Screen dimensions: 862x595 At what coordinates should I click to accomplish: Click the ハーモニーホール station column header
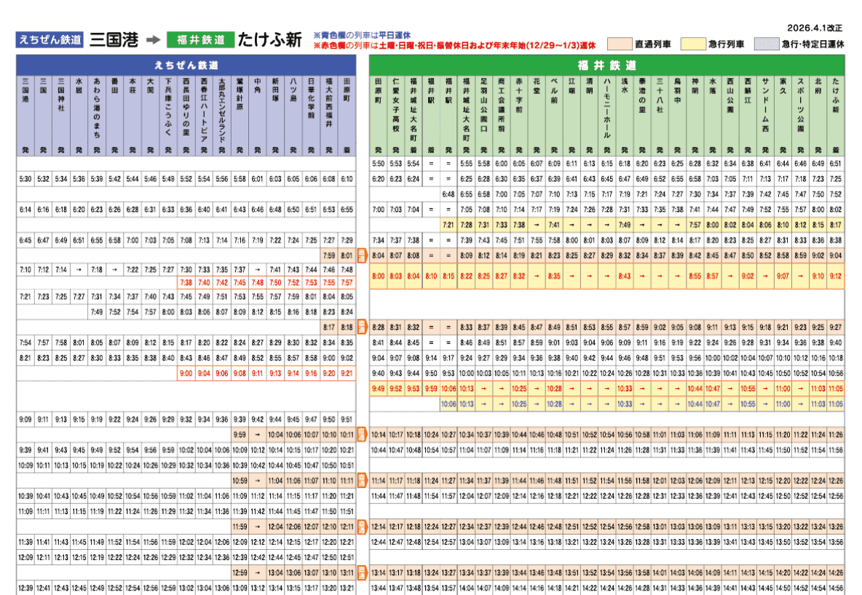pos(607,109)
